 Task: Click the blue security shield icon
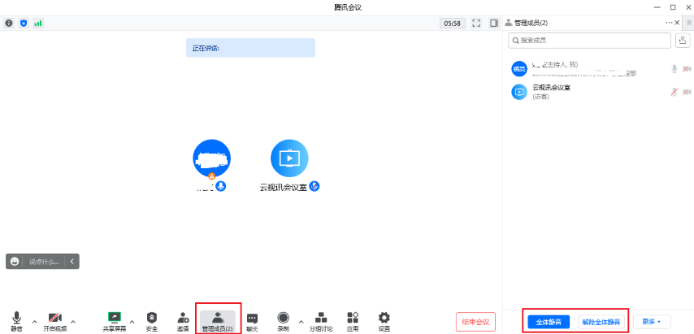(x=24, y=23)
